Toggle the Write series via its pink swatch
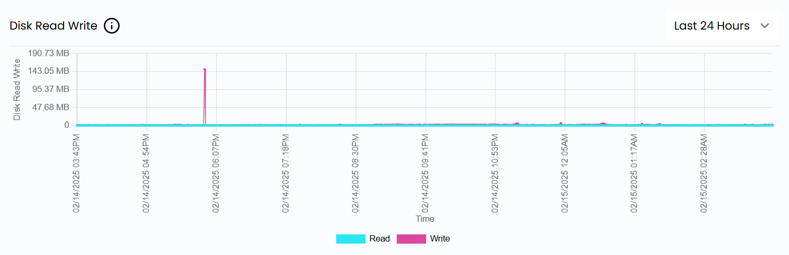Viewport: 789px width, 255px height. click(x=411, y=239)
